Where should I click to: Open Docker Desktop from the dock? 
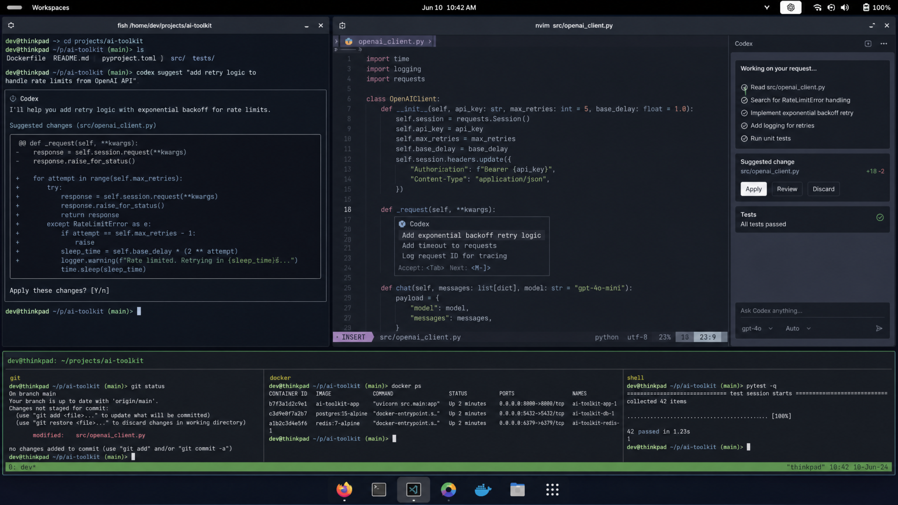[483, 490]
